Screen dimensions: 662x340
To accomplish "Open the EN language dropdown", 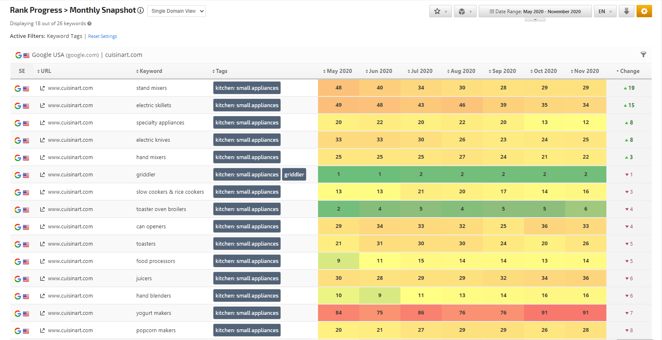I will [x=605, y=11].
